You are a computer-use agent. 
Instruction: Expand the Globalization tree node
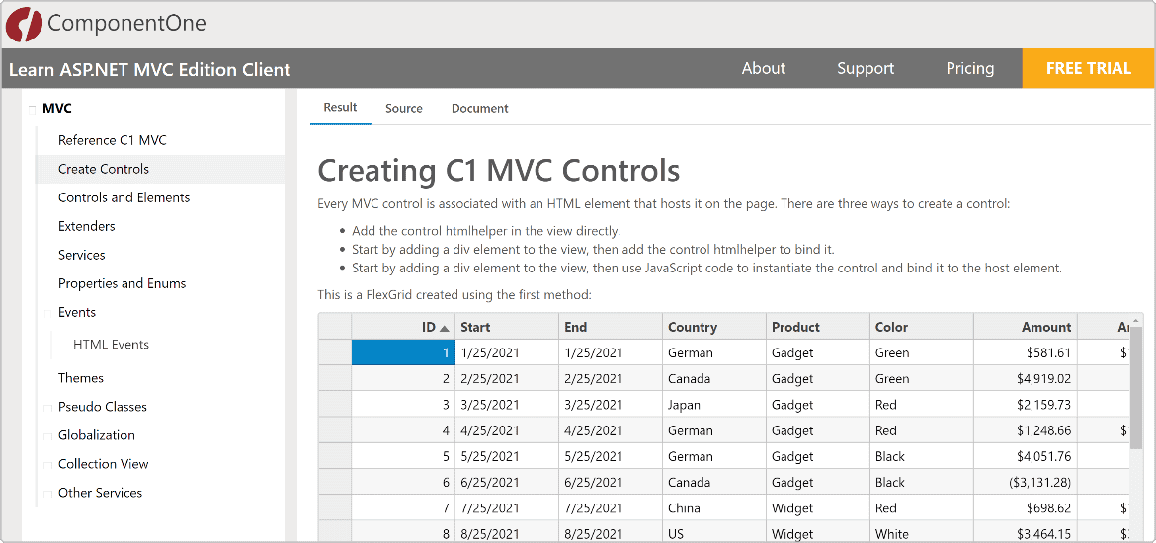pos(46,435)
